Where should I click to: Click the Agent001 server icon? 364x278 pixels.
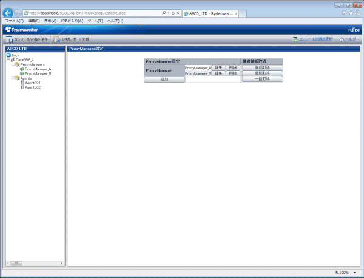[x=22, y=83]
